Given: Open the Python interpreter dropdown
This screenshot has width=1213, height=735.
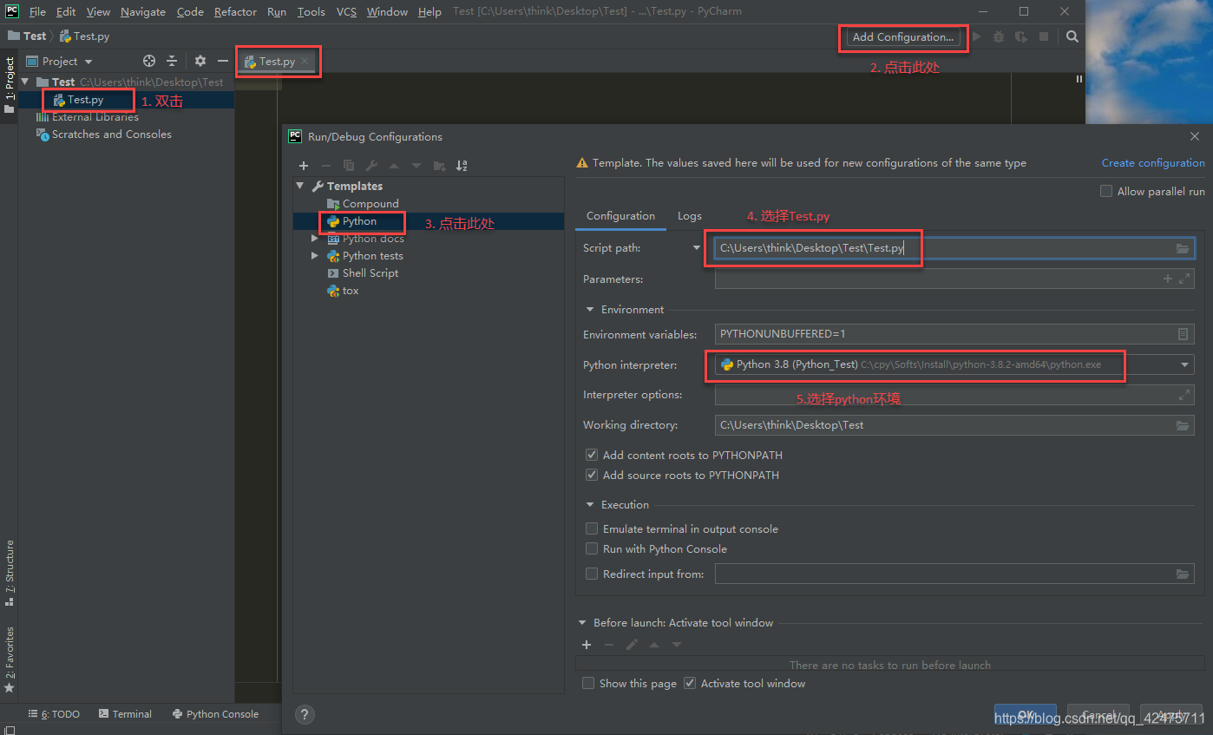Looking at the screenshot, I should [1185, 364].
